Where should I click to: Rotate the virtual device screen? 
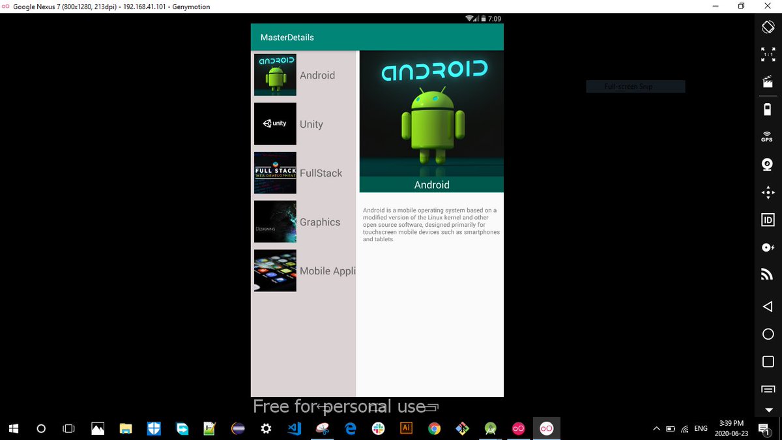(x=768, y=27)
